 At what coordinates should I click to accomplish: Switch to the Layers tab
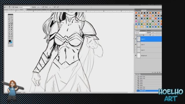(x=137, y=31)
